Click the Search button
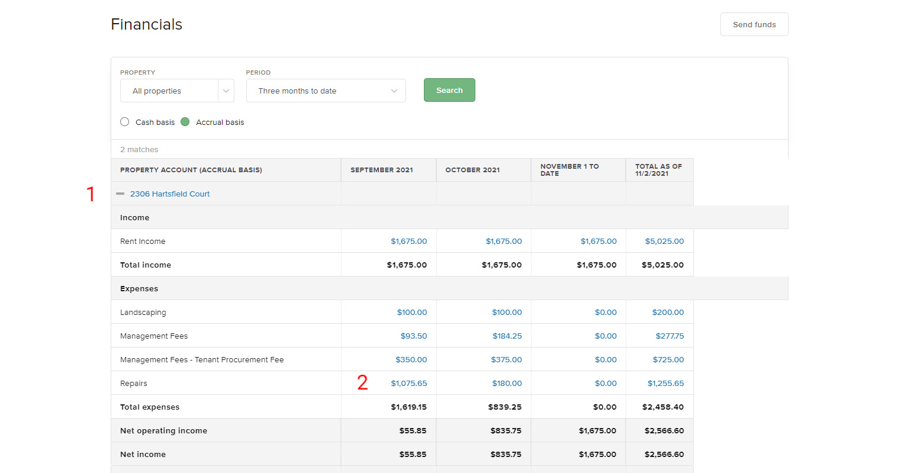Viewport: 914px width, 473px height. (449, 89)
